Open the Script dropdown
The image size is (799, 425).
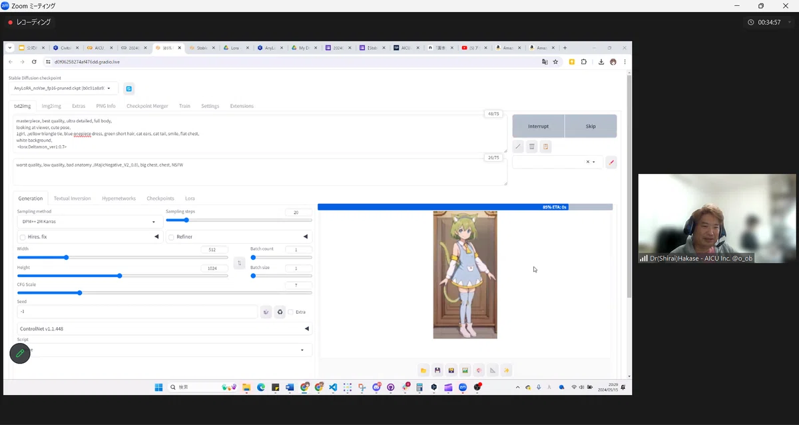pyautogui.click(x=164, y=350)
